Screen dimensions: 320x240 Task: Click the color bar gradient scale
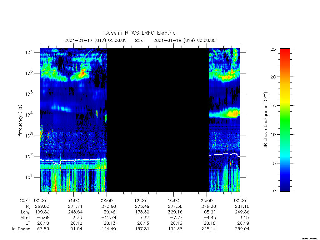point(285,120)
